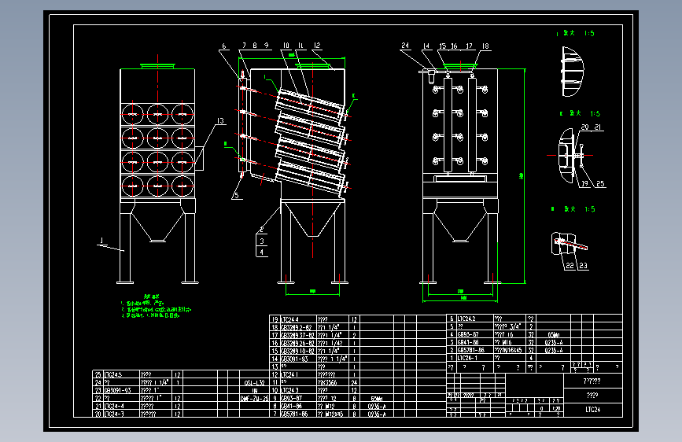Select the 1:20 scale cell in the title block
Screen dimensions: 682x442
(556, 408)
